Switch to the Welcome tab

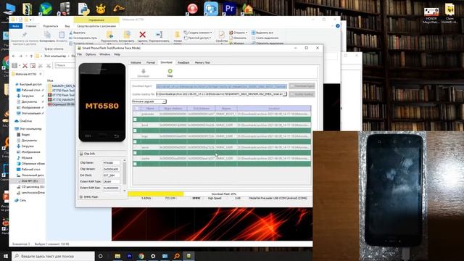tap(136, 62)
